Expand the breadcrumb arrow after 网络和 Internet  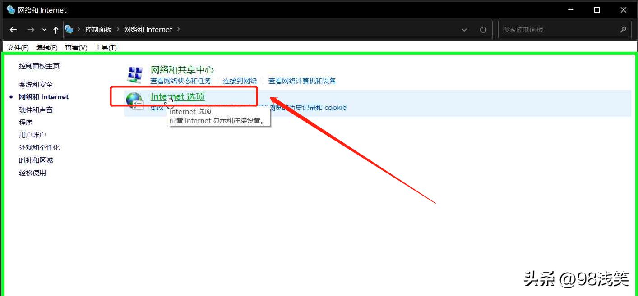(x=179, y=29)
